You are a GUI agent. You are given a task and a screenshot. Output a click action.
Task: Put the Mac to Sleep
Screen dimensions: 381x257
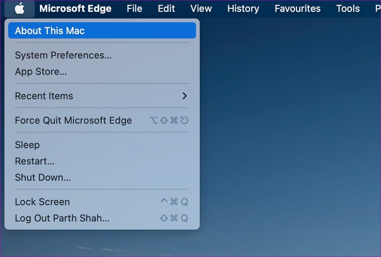(102, 145)
